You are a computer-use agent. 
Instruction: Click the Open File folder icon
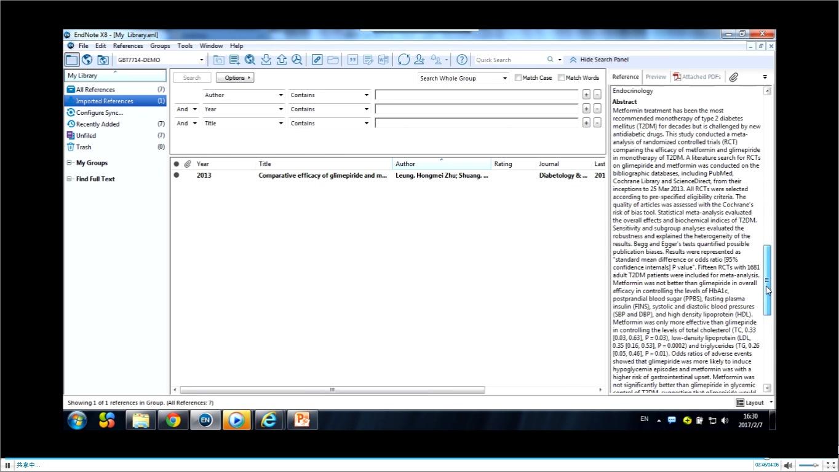pyautogui.click(x=333, y=60)
